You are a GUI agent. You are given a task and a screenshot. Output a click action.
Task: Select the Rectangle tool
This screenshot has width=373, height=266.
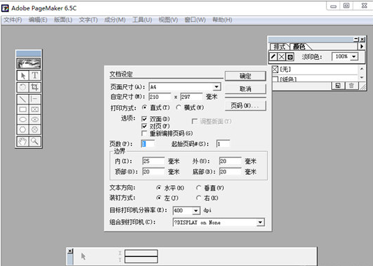pyautogui.click(x=23, y=109)
